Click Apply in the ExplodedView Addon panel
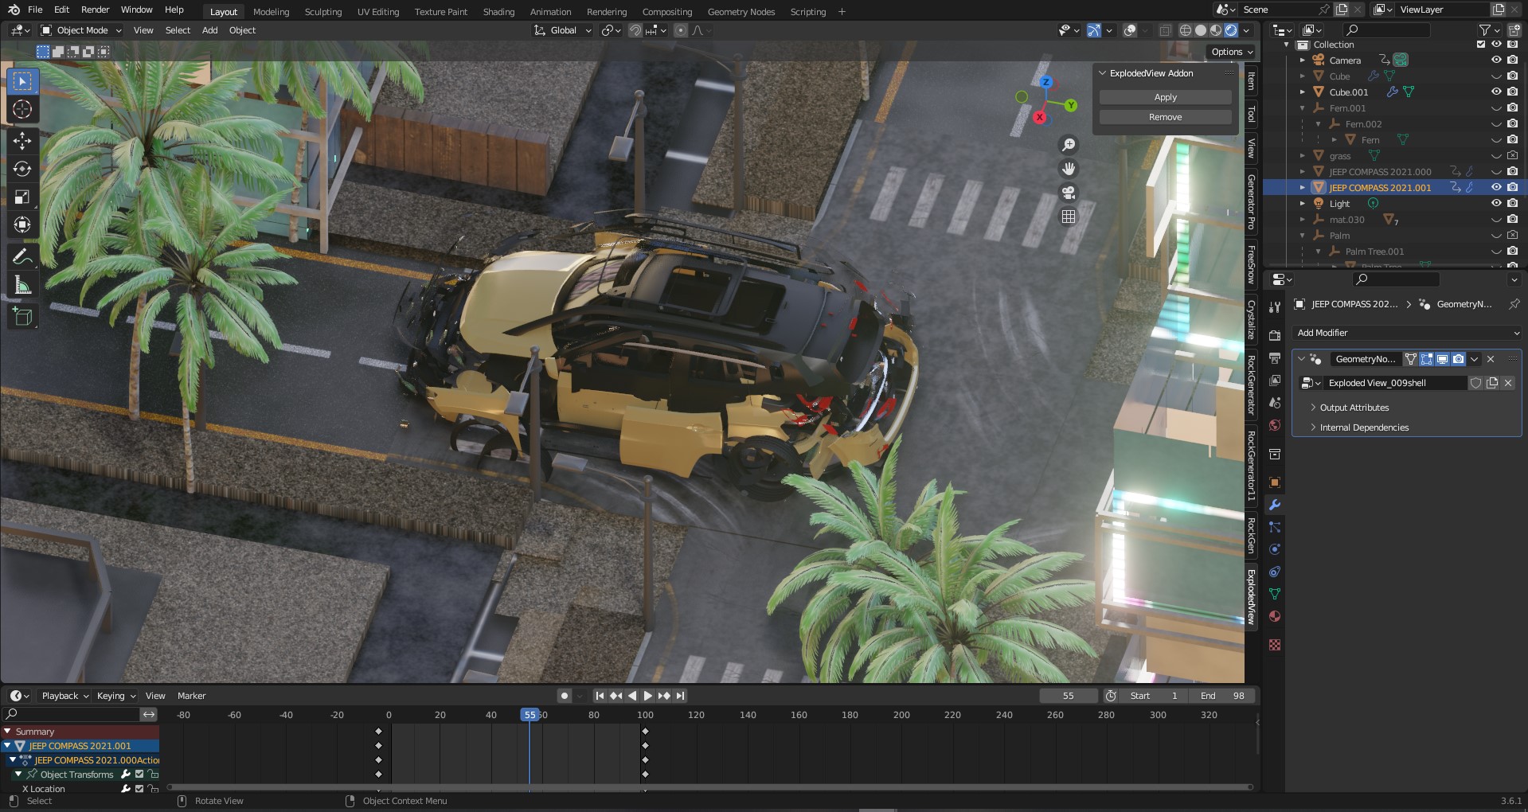Image resolution: width=1528 pixels, height=812 pixels. (x=1164, y=97)
